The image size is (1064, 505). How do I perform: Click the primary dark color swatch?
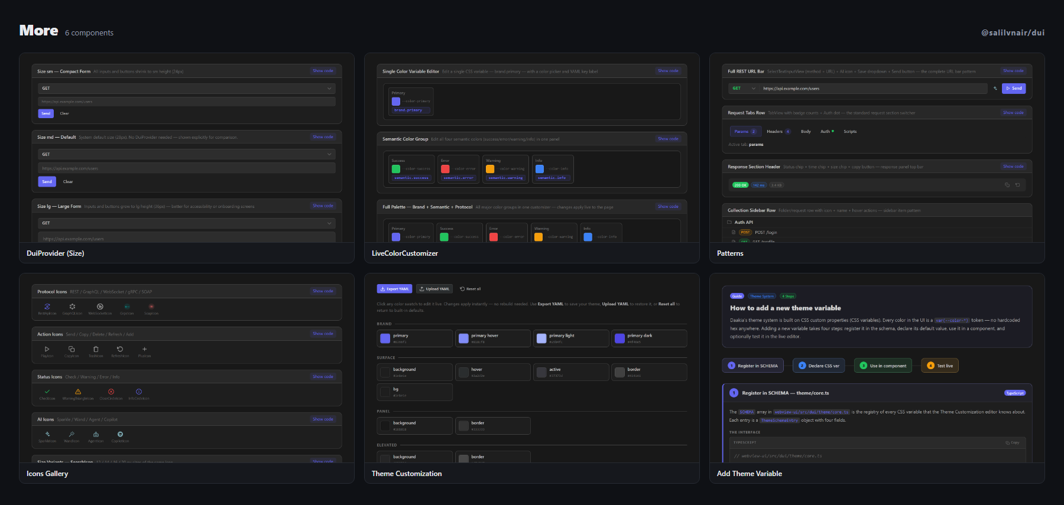point(619,338)
